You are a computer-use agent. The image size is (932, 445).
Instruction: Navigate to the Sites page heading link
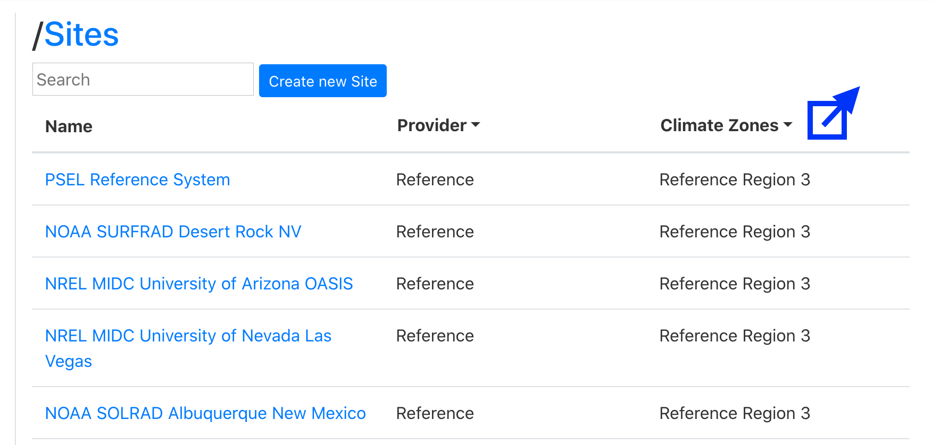pos(81,34)
